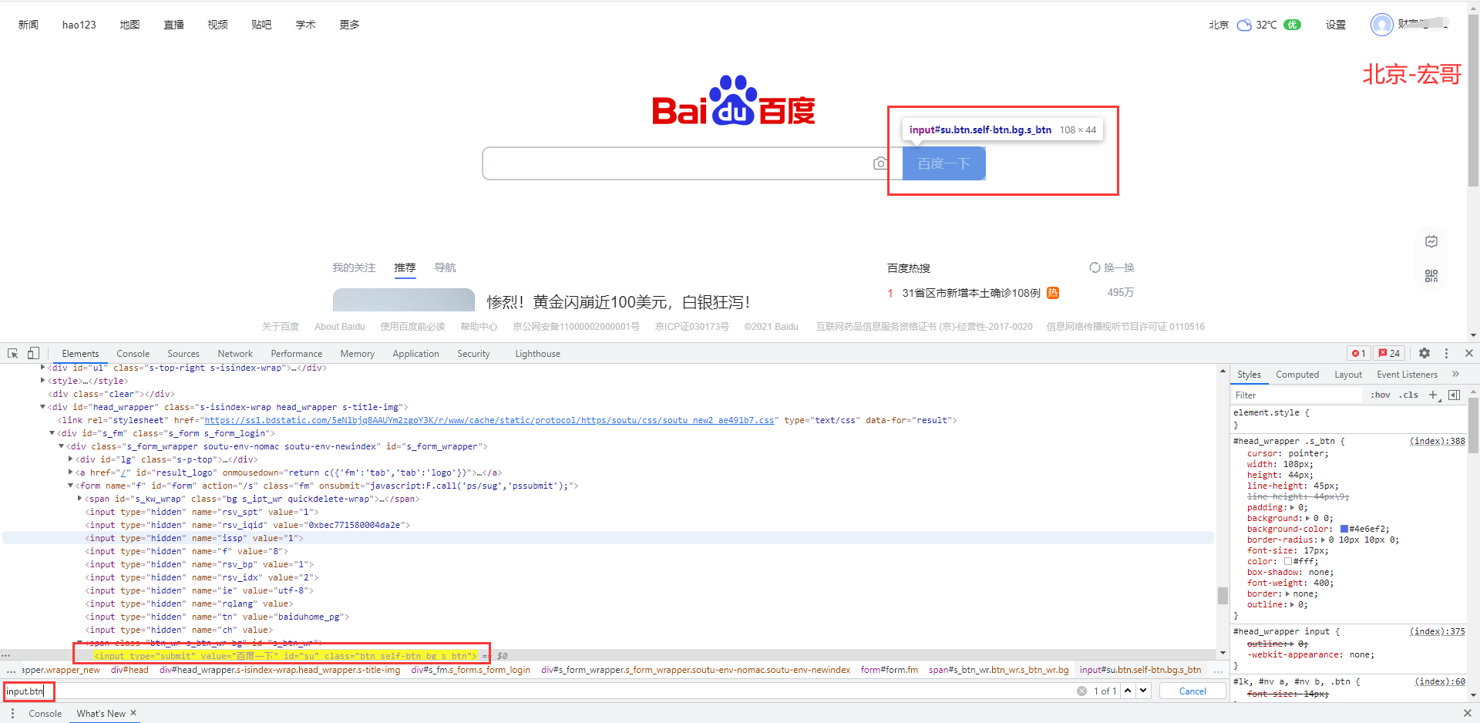Go to previous search match
The image size is (1480, 723).
click(x=1128, y=691)
